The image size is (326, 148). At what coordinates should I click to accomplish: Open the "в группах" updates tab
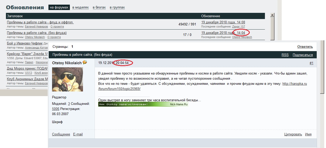(117, 7)
